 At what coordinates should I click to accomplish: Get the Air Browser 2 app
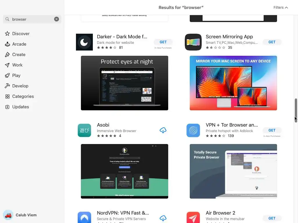pos(272,218)
